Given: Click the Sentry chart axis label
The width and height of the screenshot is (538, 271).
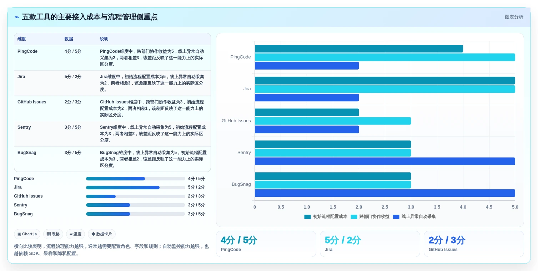Looking at the screenshot, I should click(244, 153).
